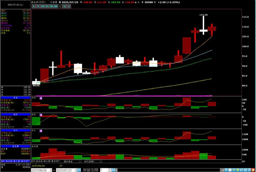Screen dimensions: 256x172
Task: Click the 外資 panel header
Action: click(16, 98)
